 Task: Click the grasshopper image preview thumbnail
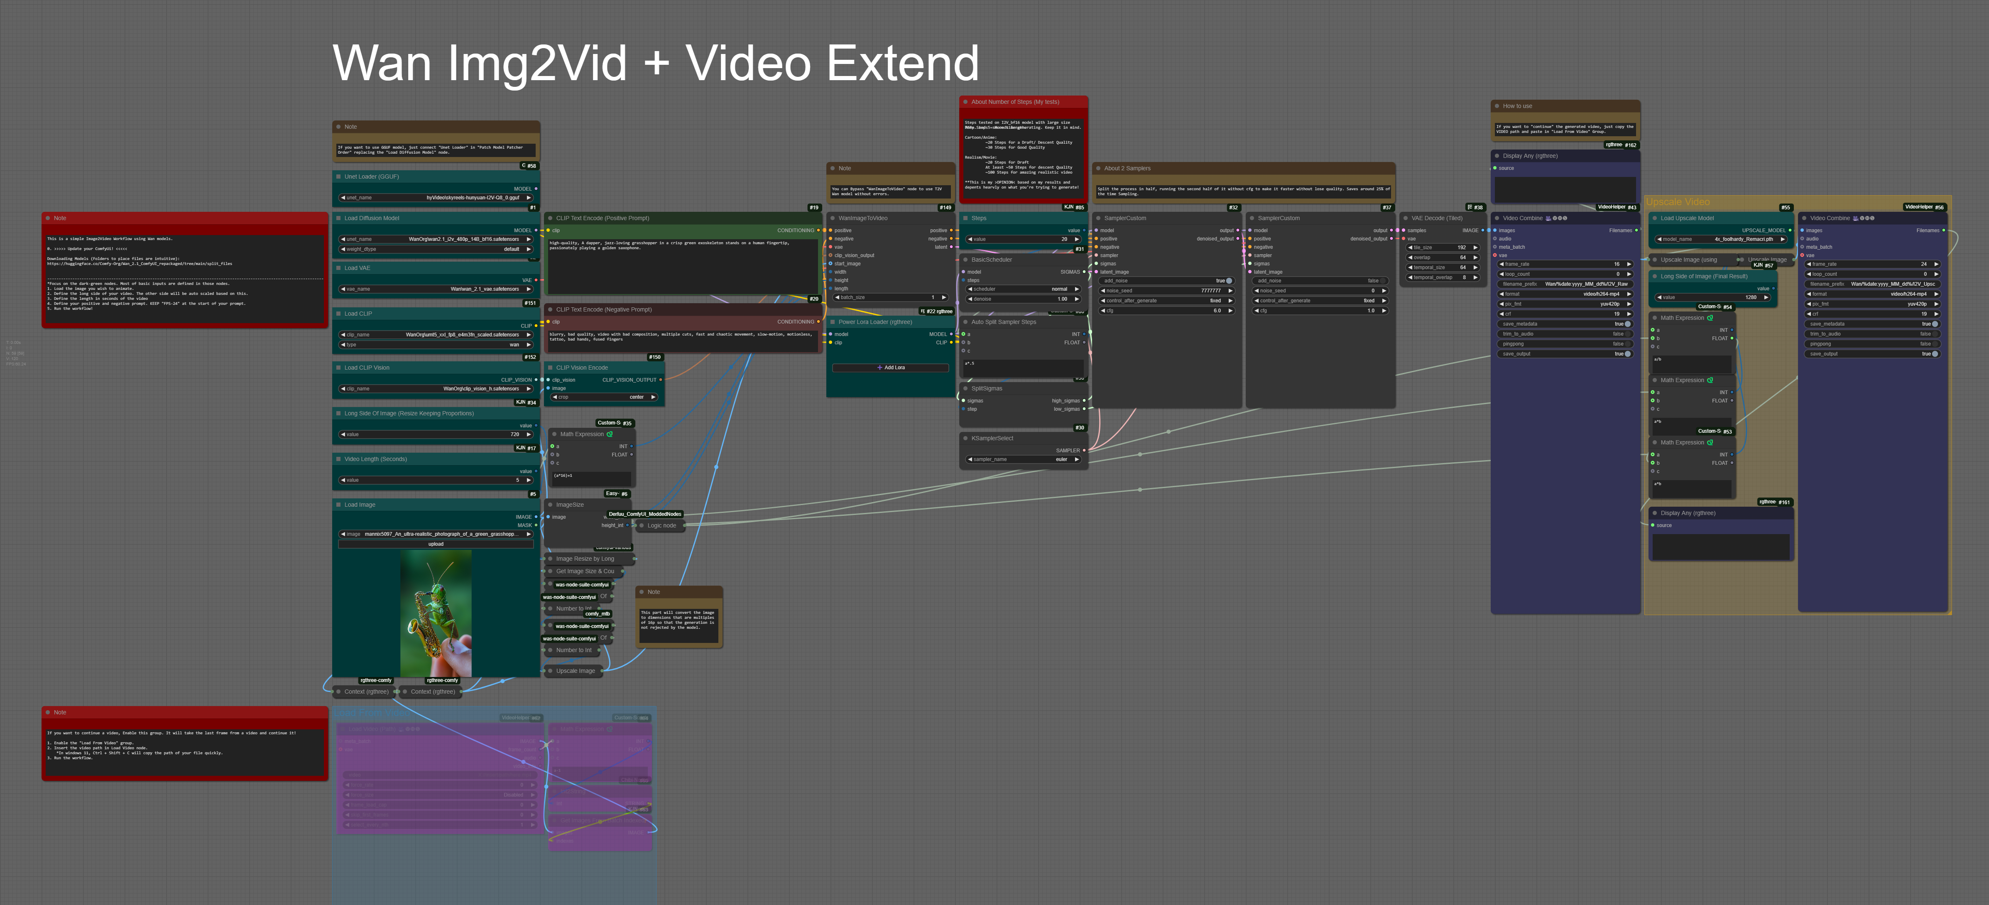(x=436, y=613)
